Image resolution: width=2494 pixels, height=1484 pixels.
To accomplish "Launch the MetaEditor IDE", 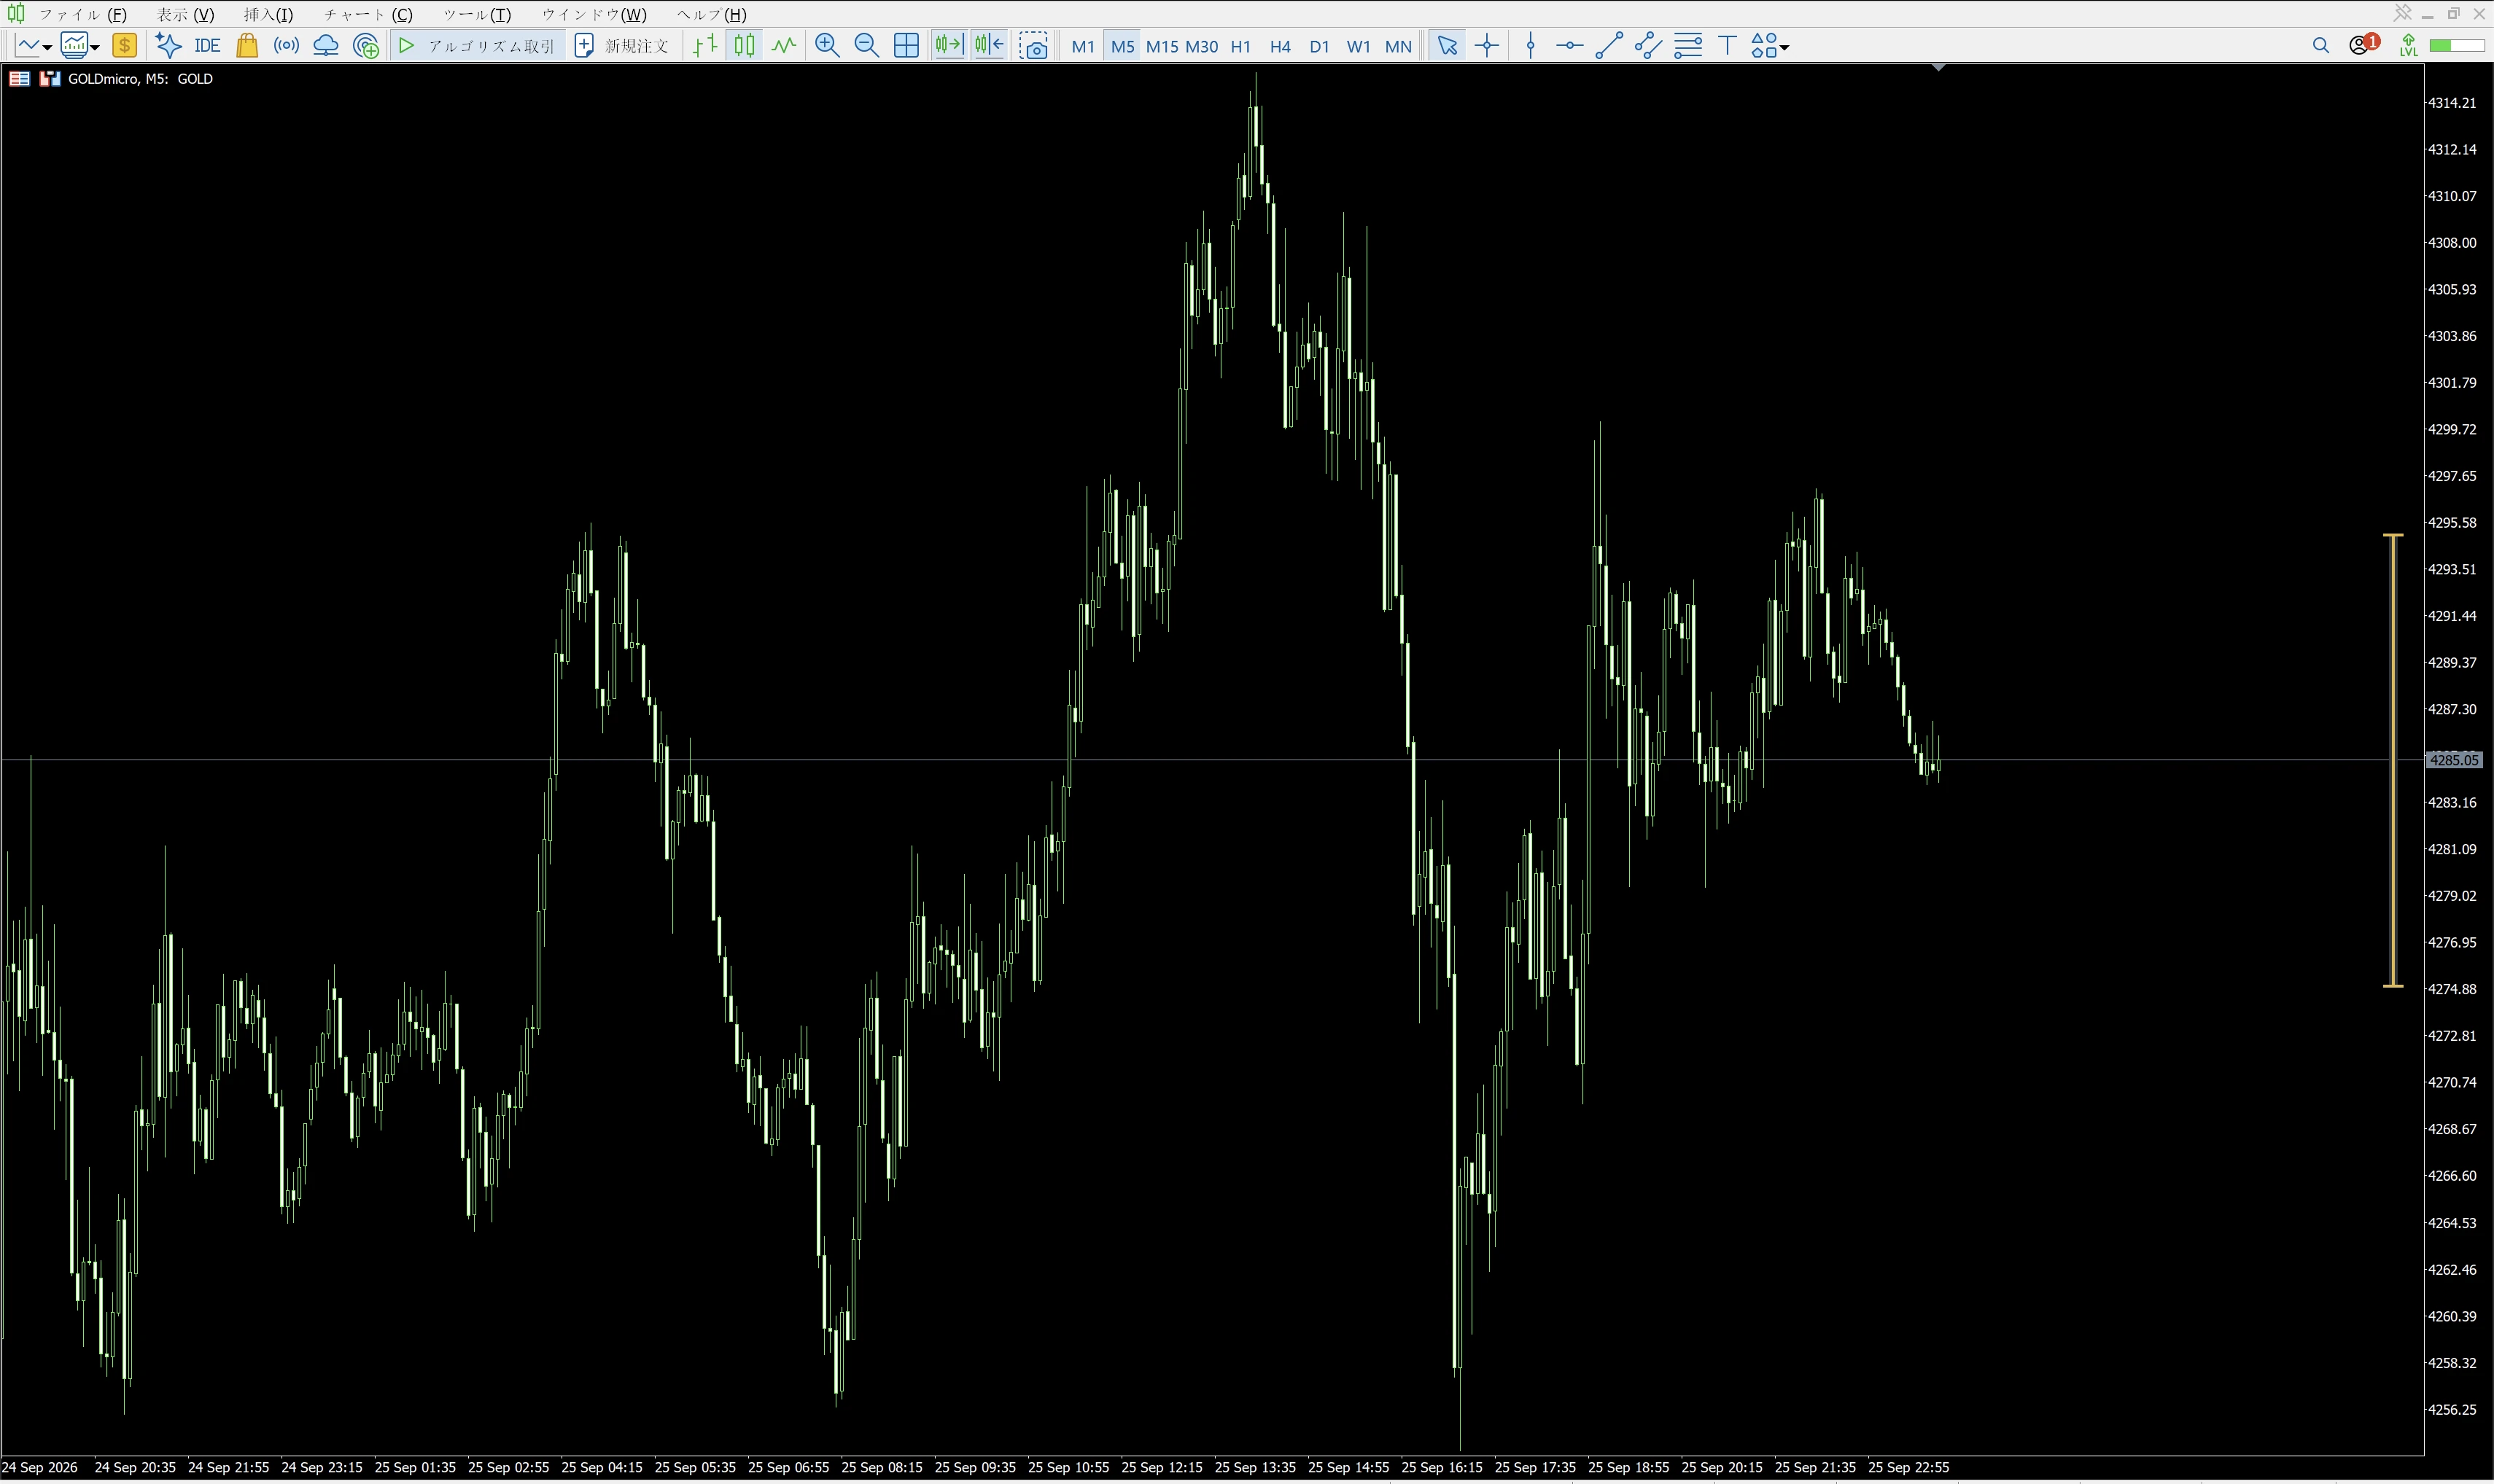I will pyautogui.click(x=207, y=46).
